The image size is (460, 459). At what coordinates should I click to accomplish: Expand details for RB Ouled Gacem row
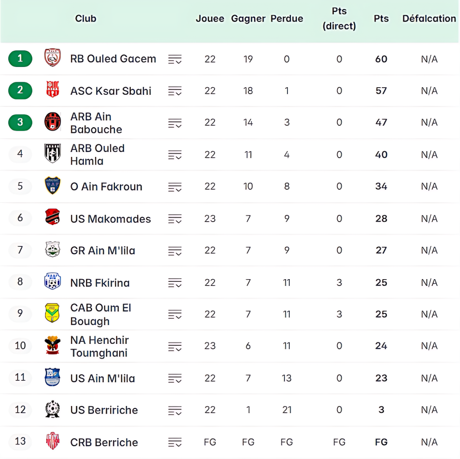(x=175, y=59)
